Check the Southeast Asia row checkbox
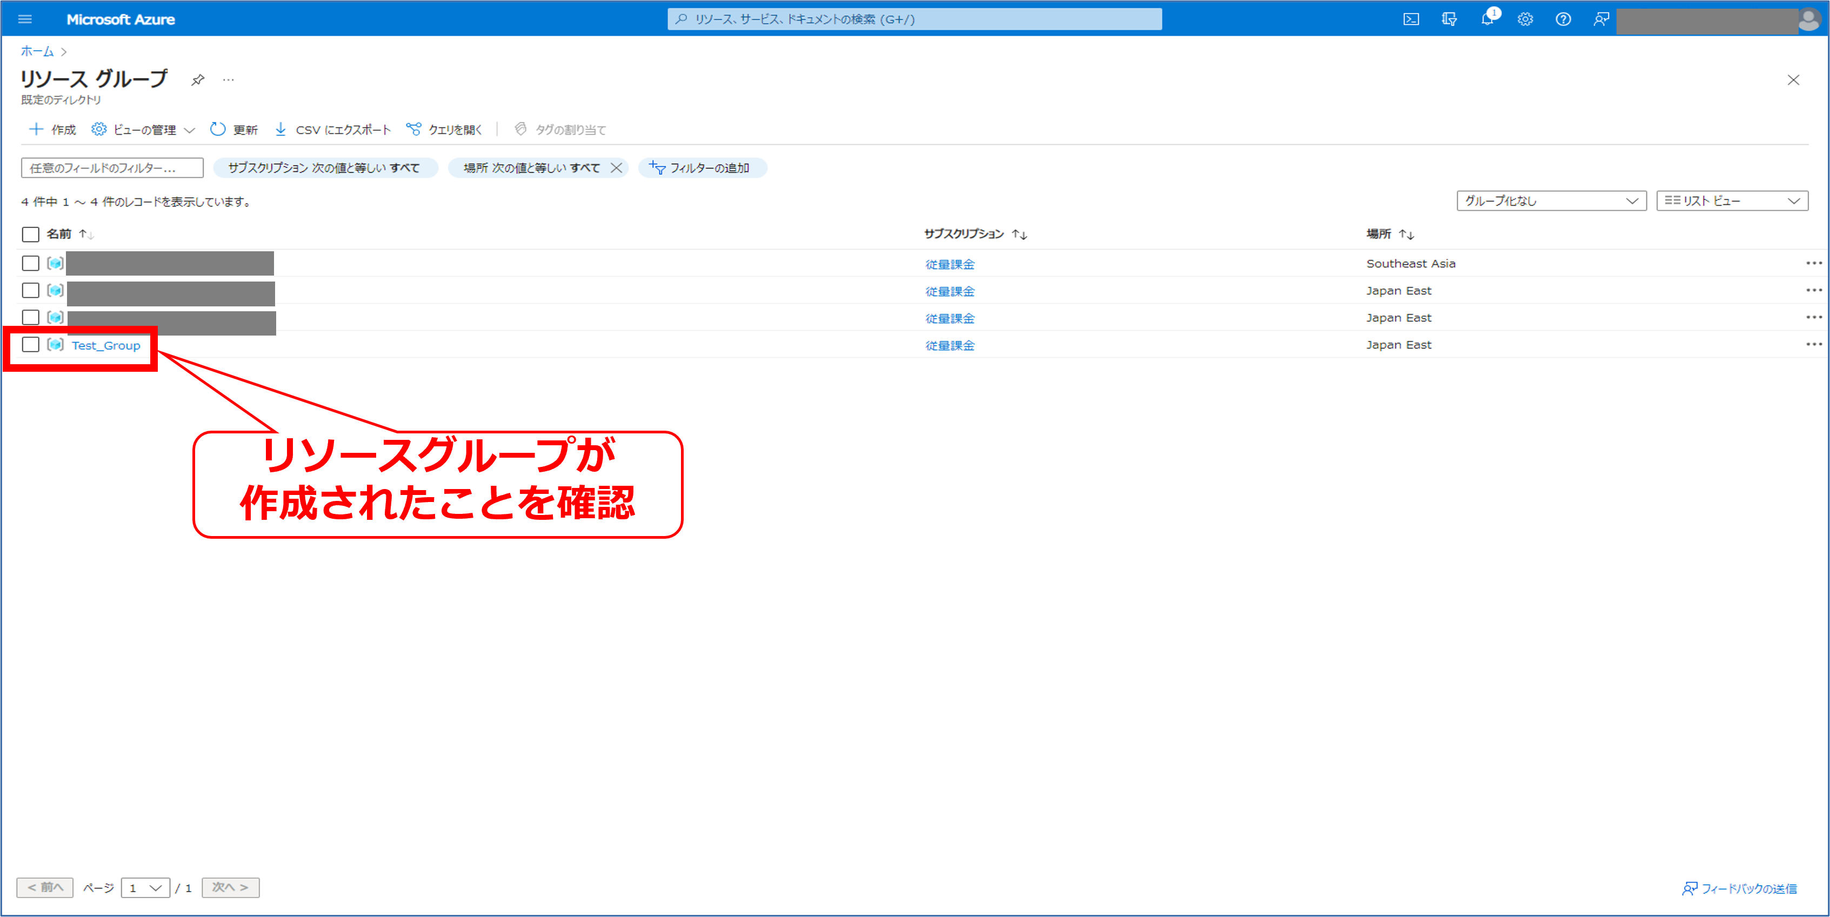 [x=31, y=264]
